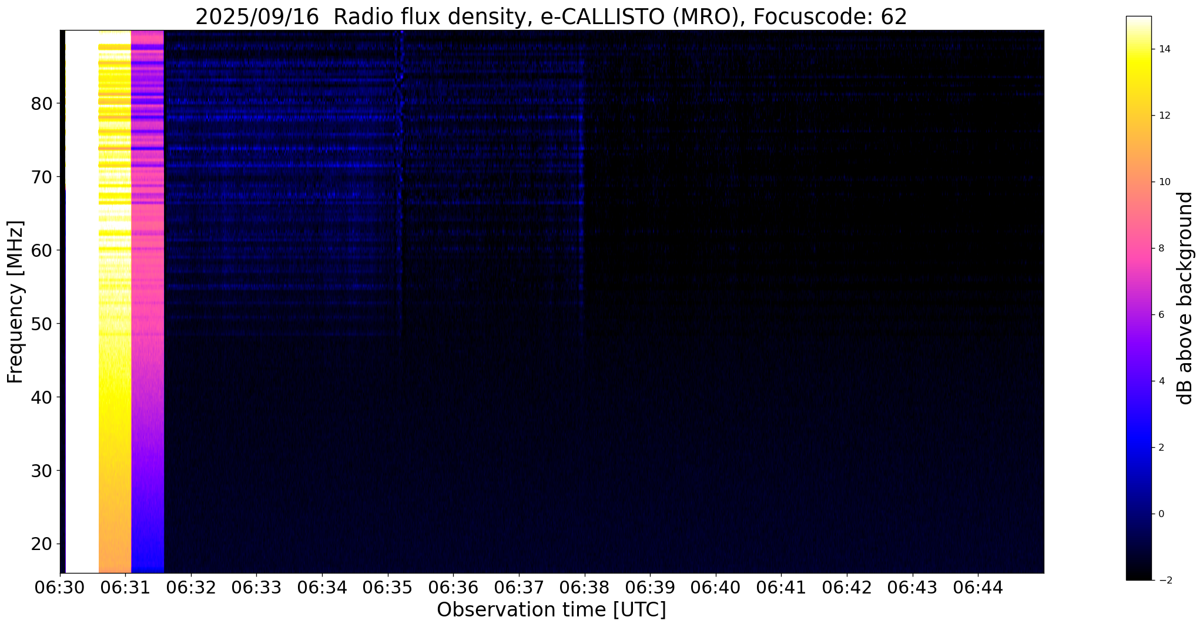The image size is (1203, 627).
Task: Click the colorbar tick label 10
Action: (x=1164, y=182)
